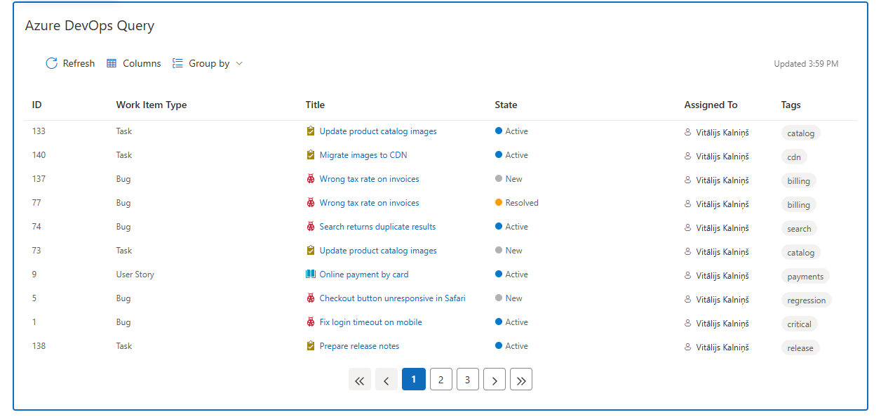Viewport: 881px width, 417px height.
Task: Click the bug icon for Search returns duplicate results
Action: 311,227
